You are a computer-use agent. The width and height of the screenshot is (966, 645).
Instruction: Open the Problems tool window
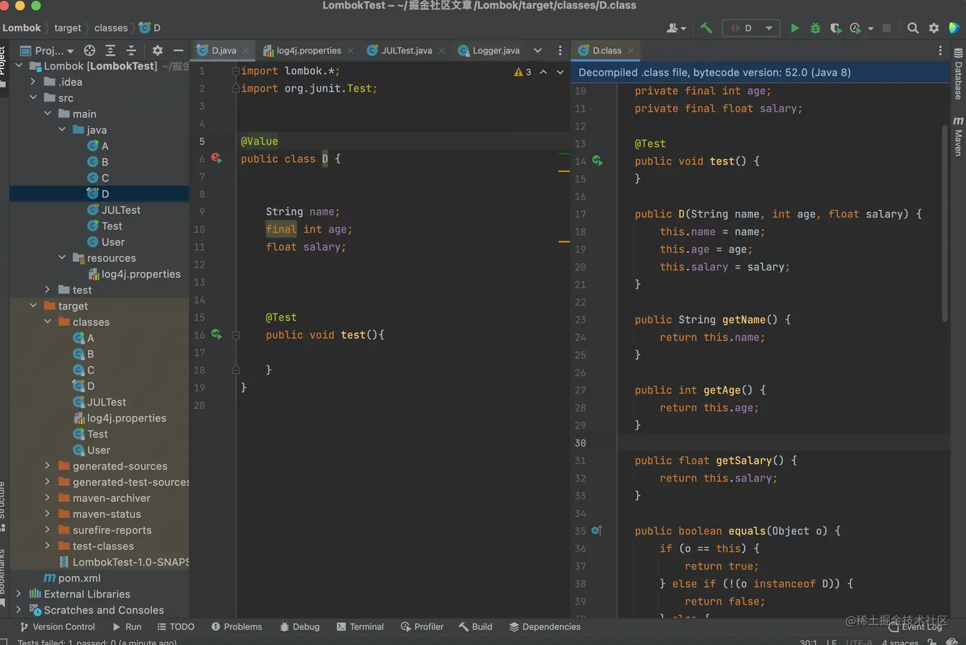(x=236, y=626)
